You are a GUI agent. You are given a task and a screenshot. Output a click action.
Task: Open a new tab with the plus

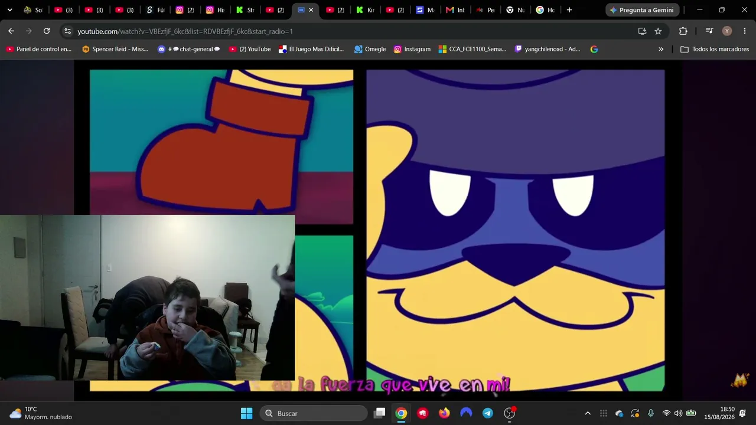click(569, 10)
